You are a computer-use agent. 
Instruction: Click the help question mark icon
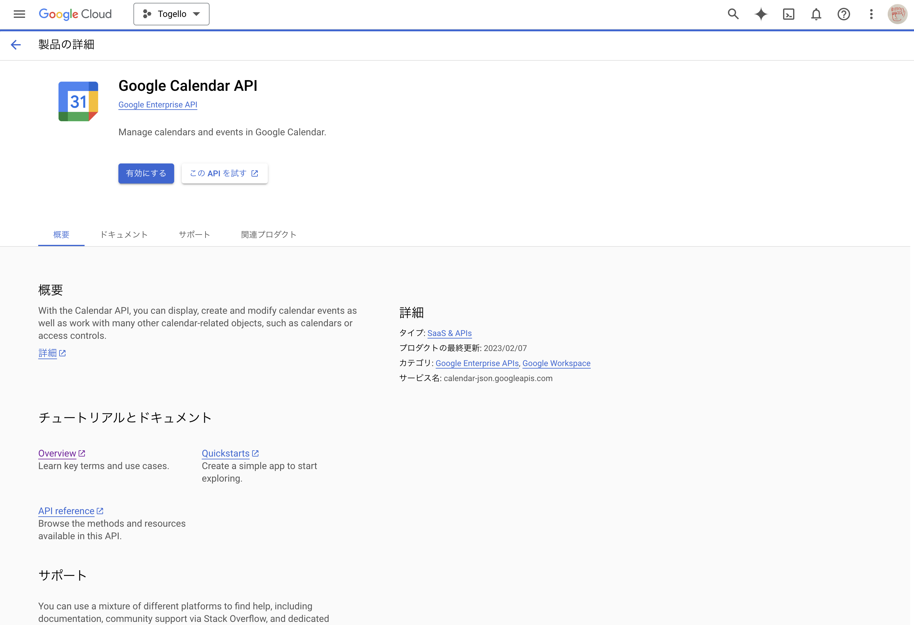point(844,14)
